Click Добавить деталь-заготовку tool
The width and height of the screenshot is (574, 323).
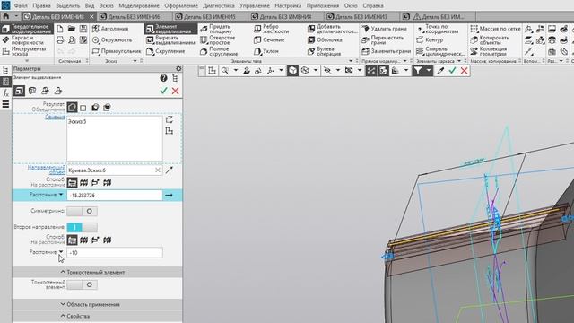coord(333,29)
